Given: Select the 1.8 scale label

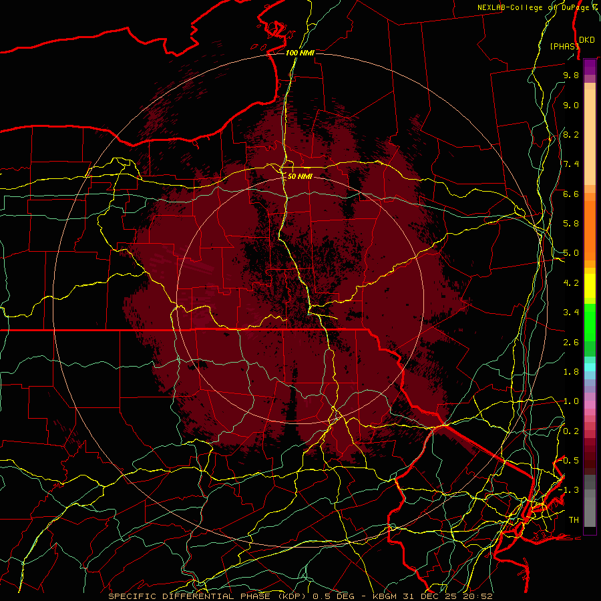Looking at the screenshot, I should tap(571, 372).
